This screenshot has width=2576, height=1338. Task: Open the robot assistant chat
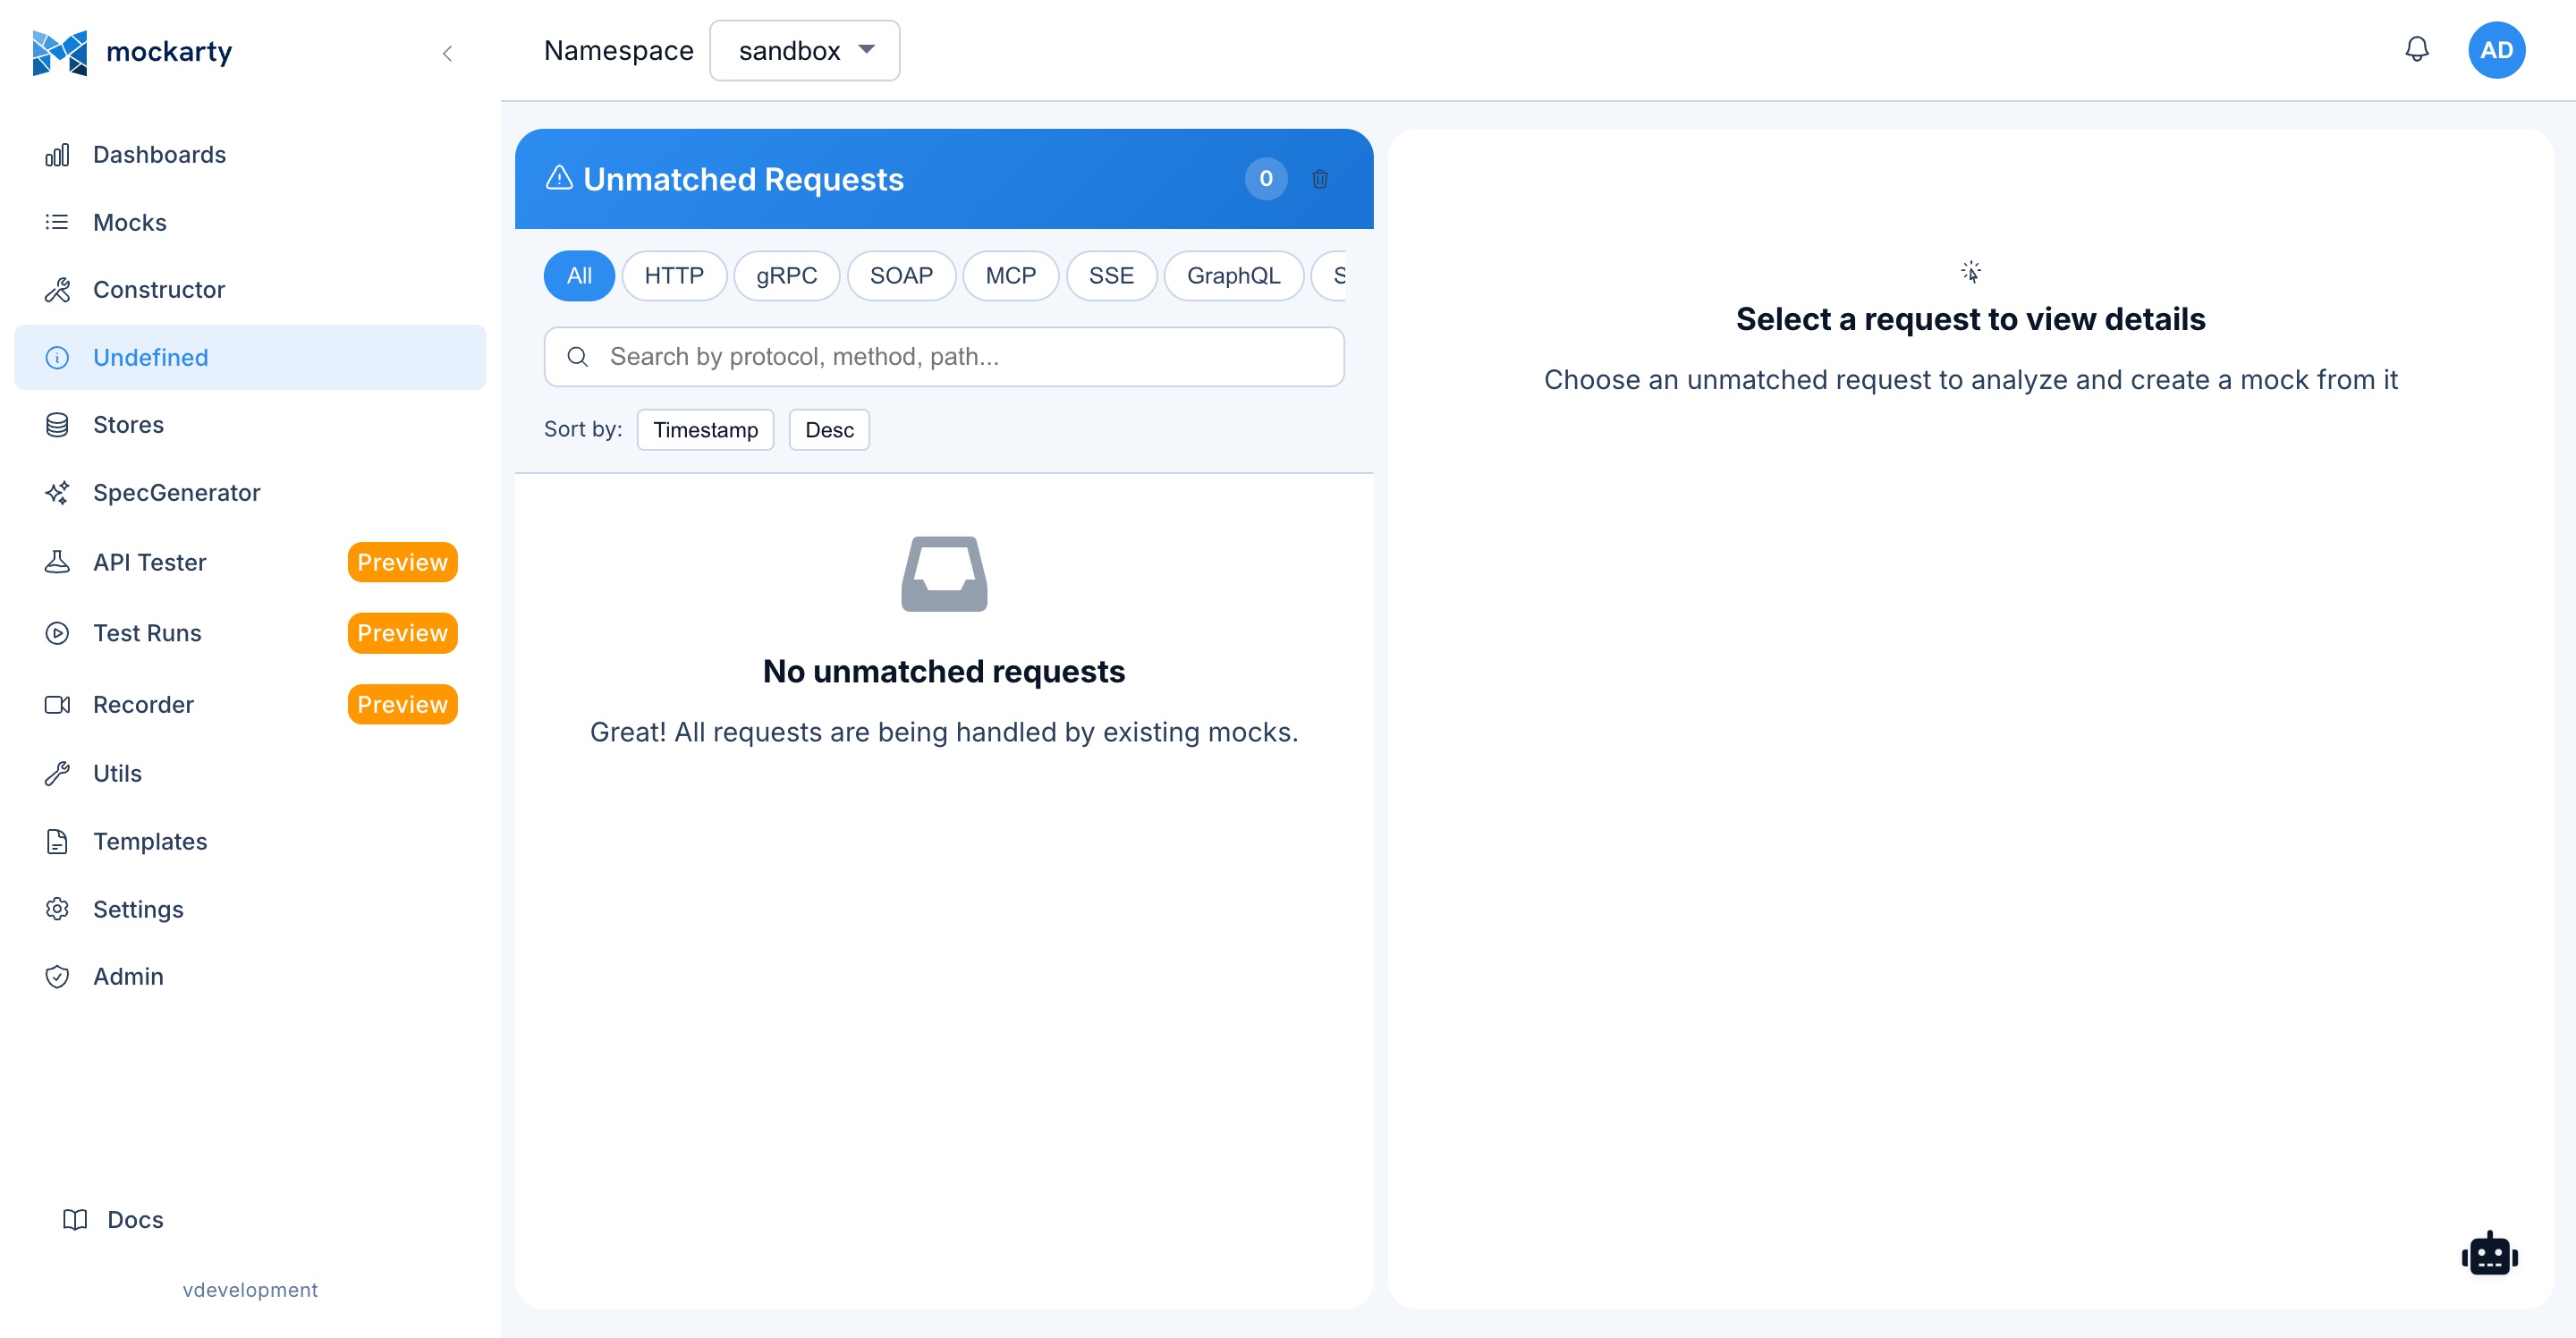click(x=2489, y=1254)
